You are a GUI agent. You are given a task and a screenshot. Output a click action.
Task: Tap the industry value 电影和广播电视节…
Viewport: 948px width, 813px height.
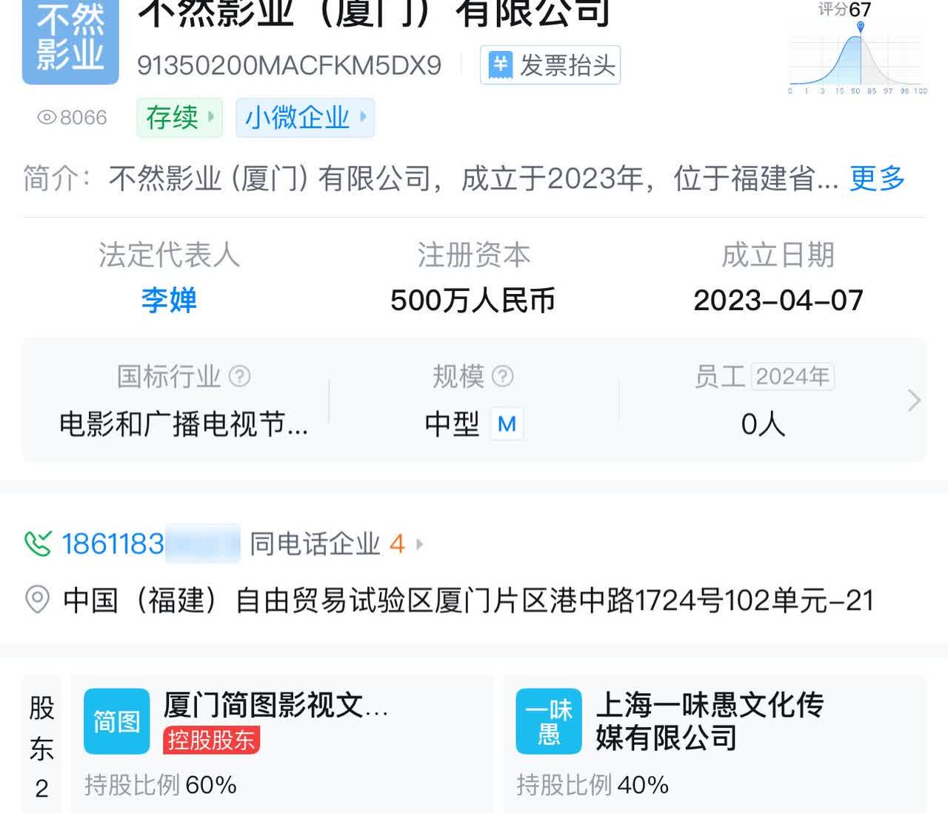point(184,424)
